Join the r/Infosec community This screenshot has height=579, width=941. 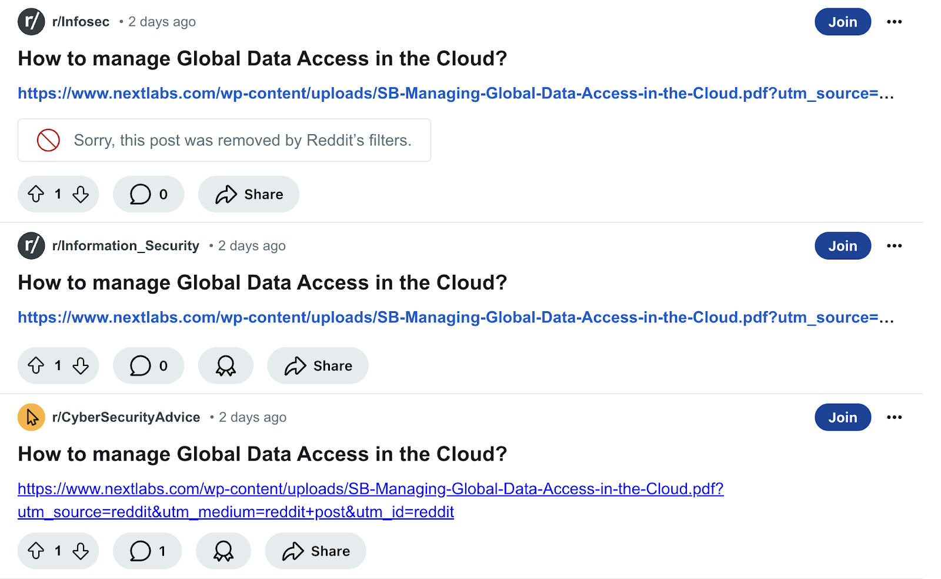tap(843, 22)
